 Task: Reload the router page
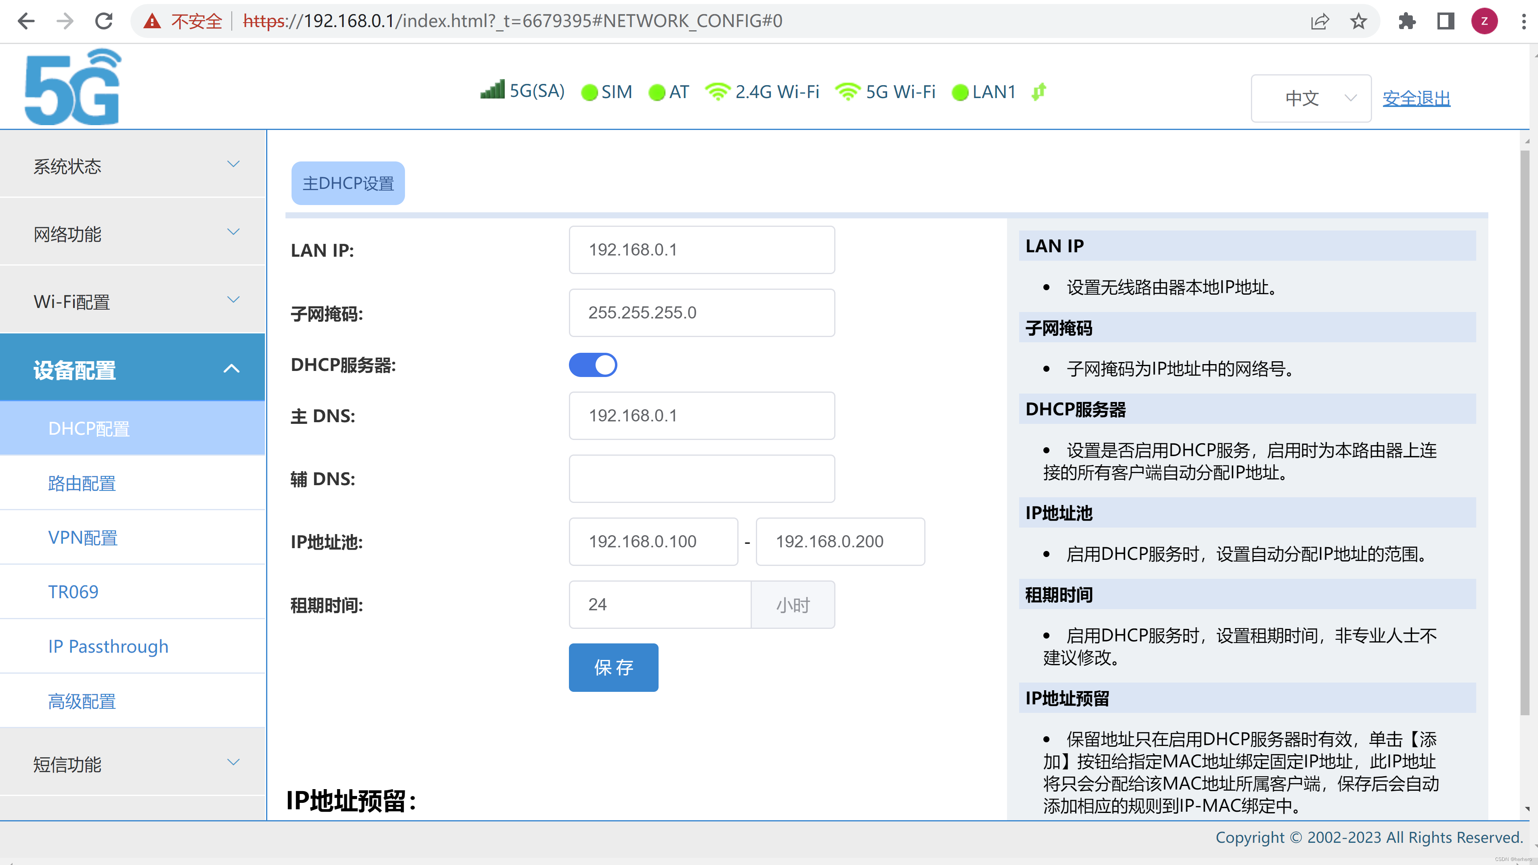pyautogui.click(x=104, y=21)
